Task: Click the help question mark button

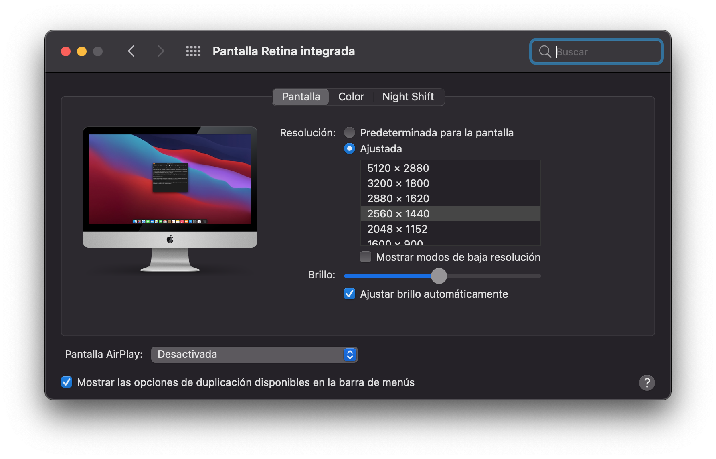Action: pyautogui.click(x=647, y=383)
